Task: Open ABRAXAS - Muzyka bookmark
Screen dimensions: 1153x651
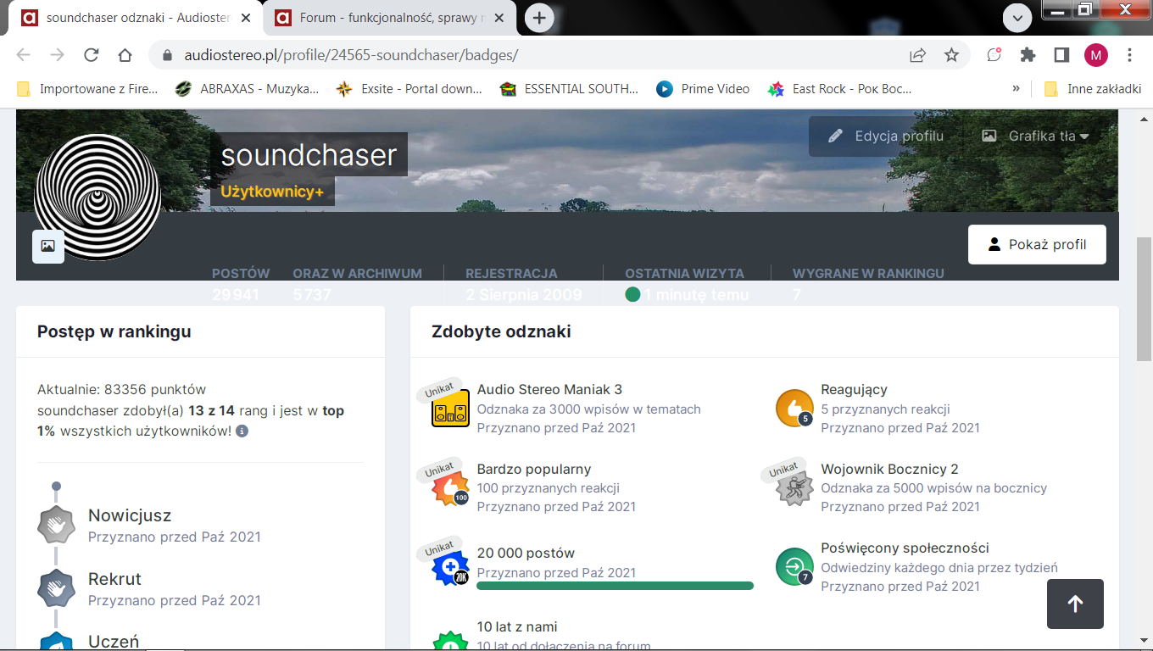Action: [247, 88]
